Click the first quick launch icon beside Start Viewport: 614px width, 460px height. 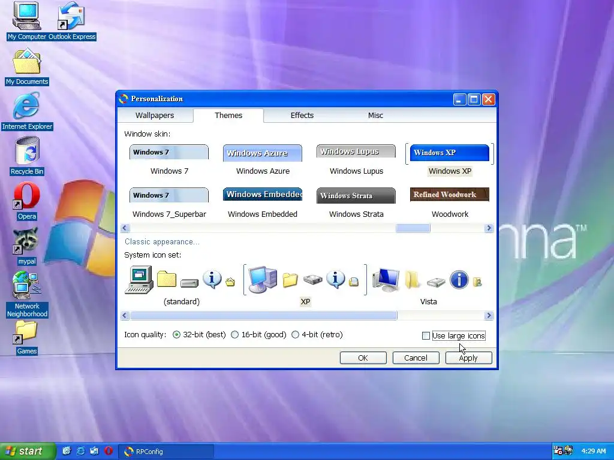pos(67,451)
